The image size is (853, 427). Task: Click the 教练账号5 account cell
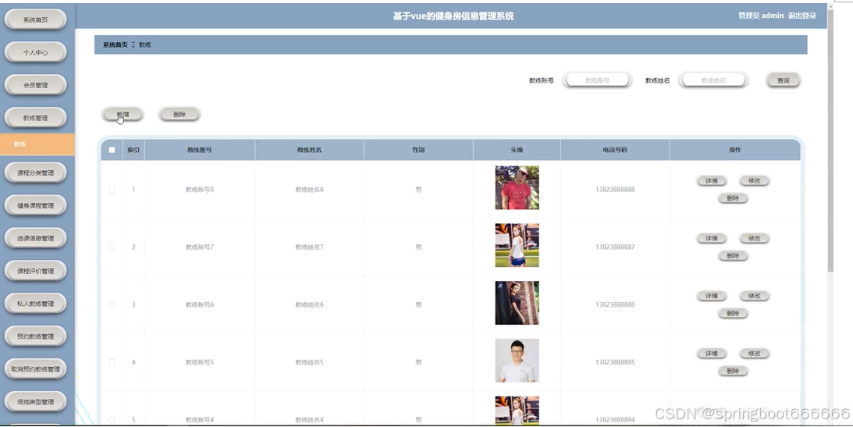200,362
